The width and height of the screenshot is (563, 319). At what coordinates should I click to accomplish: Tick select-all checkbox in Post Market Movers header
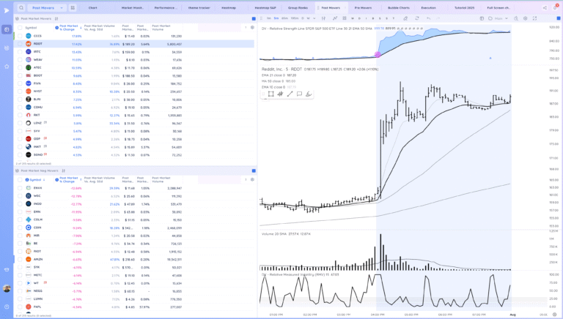(20, 28)
